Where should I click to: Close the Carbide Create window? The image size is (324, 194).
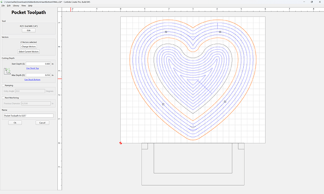pyautogui.click(x=320, y=2)
